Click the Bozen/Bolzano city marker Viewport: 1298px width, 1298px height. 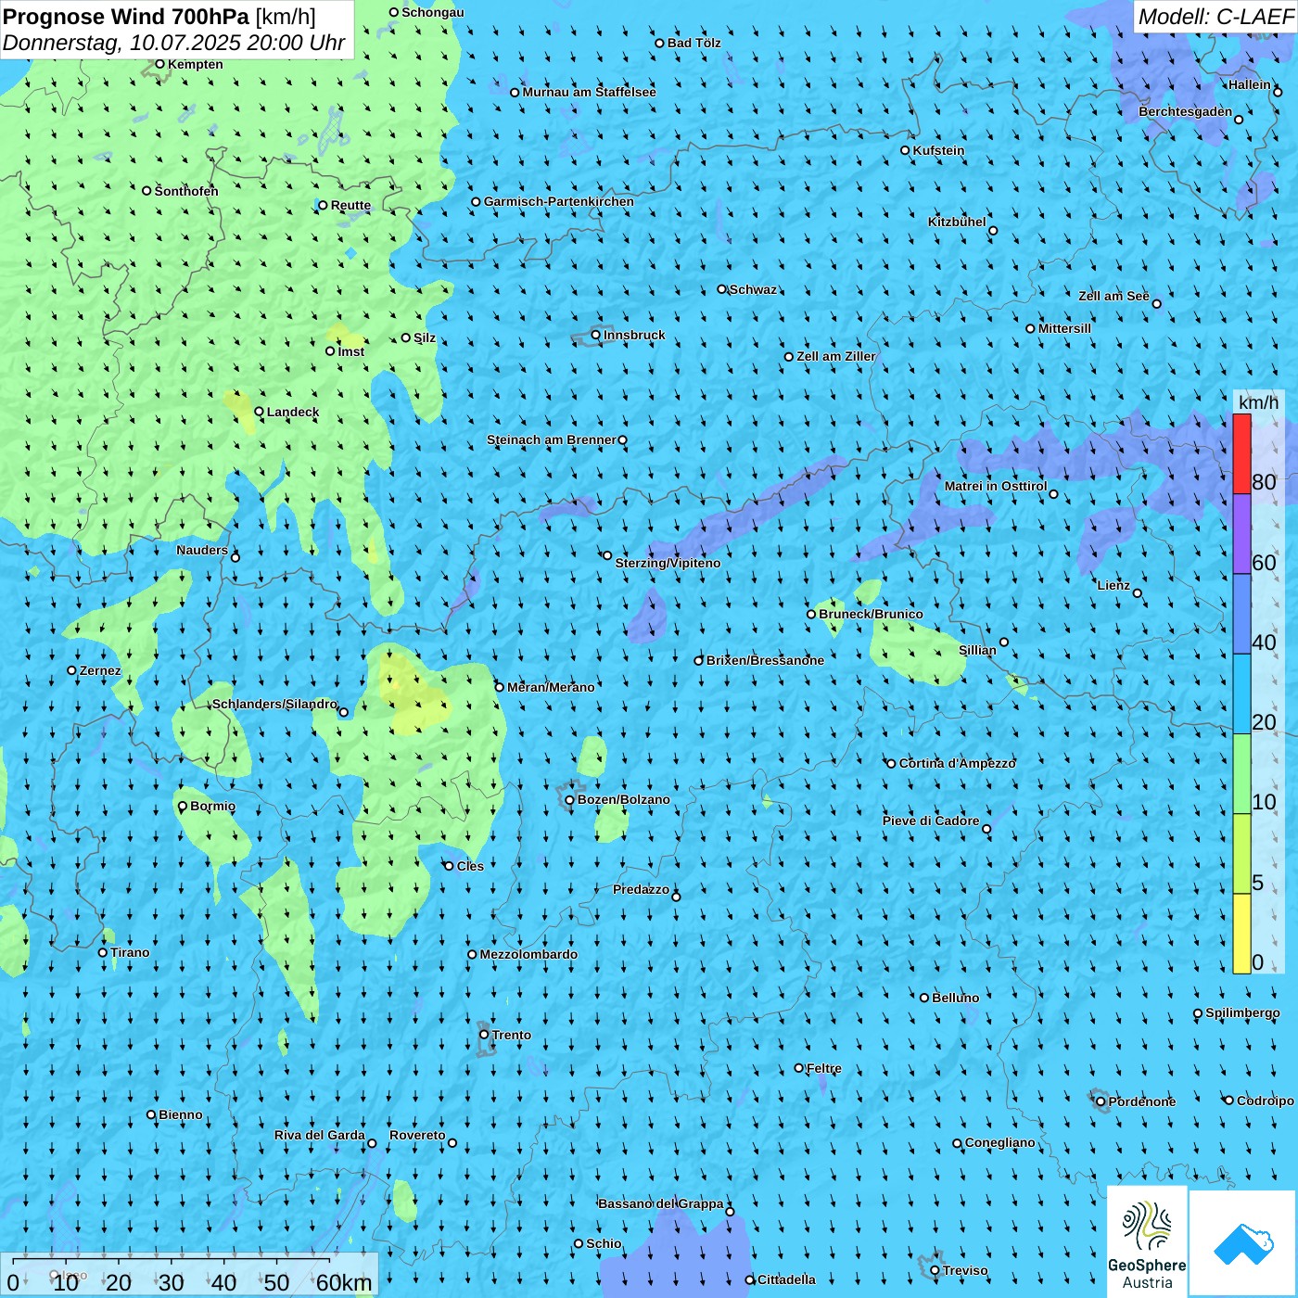pyautogui.click(x=570, y=800)
